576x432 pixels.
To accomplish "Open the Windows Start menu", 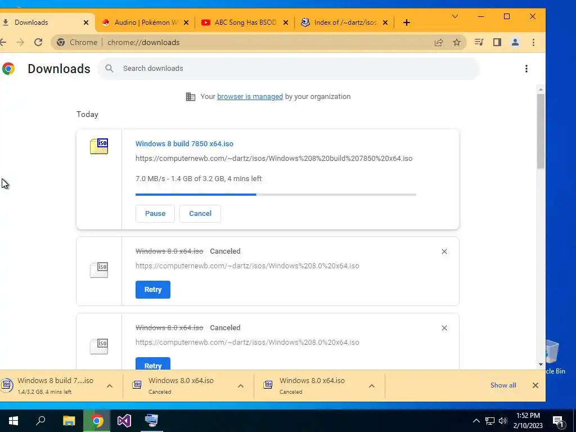I will pos(13,421).
